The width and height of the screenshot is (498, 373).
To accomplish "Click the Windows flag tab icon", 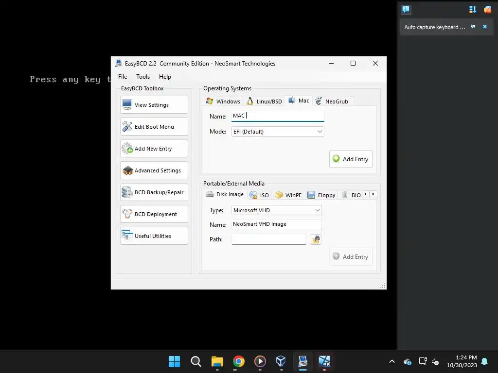I will coord(209,101).
